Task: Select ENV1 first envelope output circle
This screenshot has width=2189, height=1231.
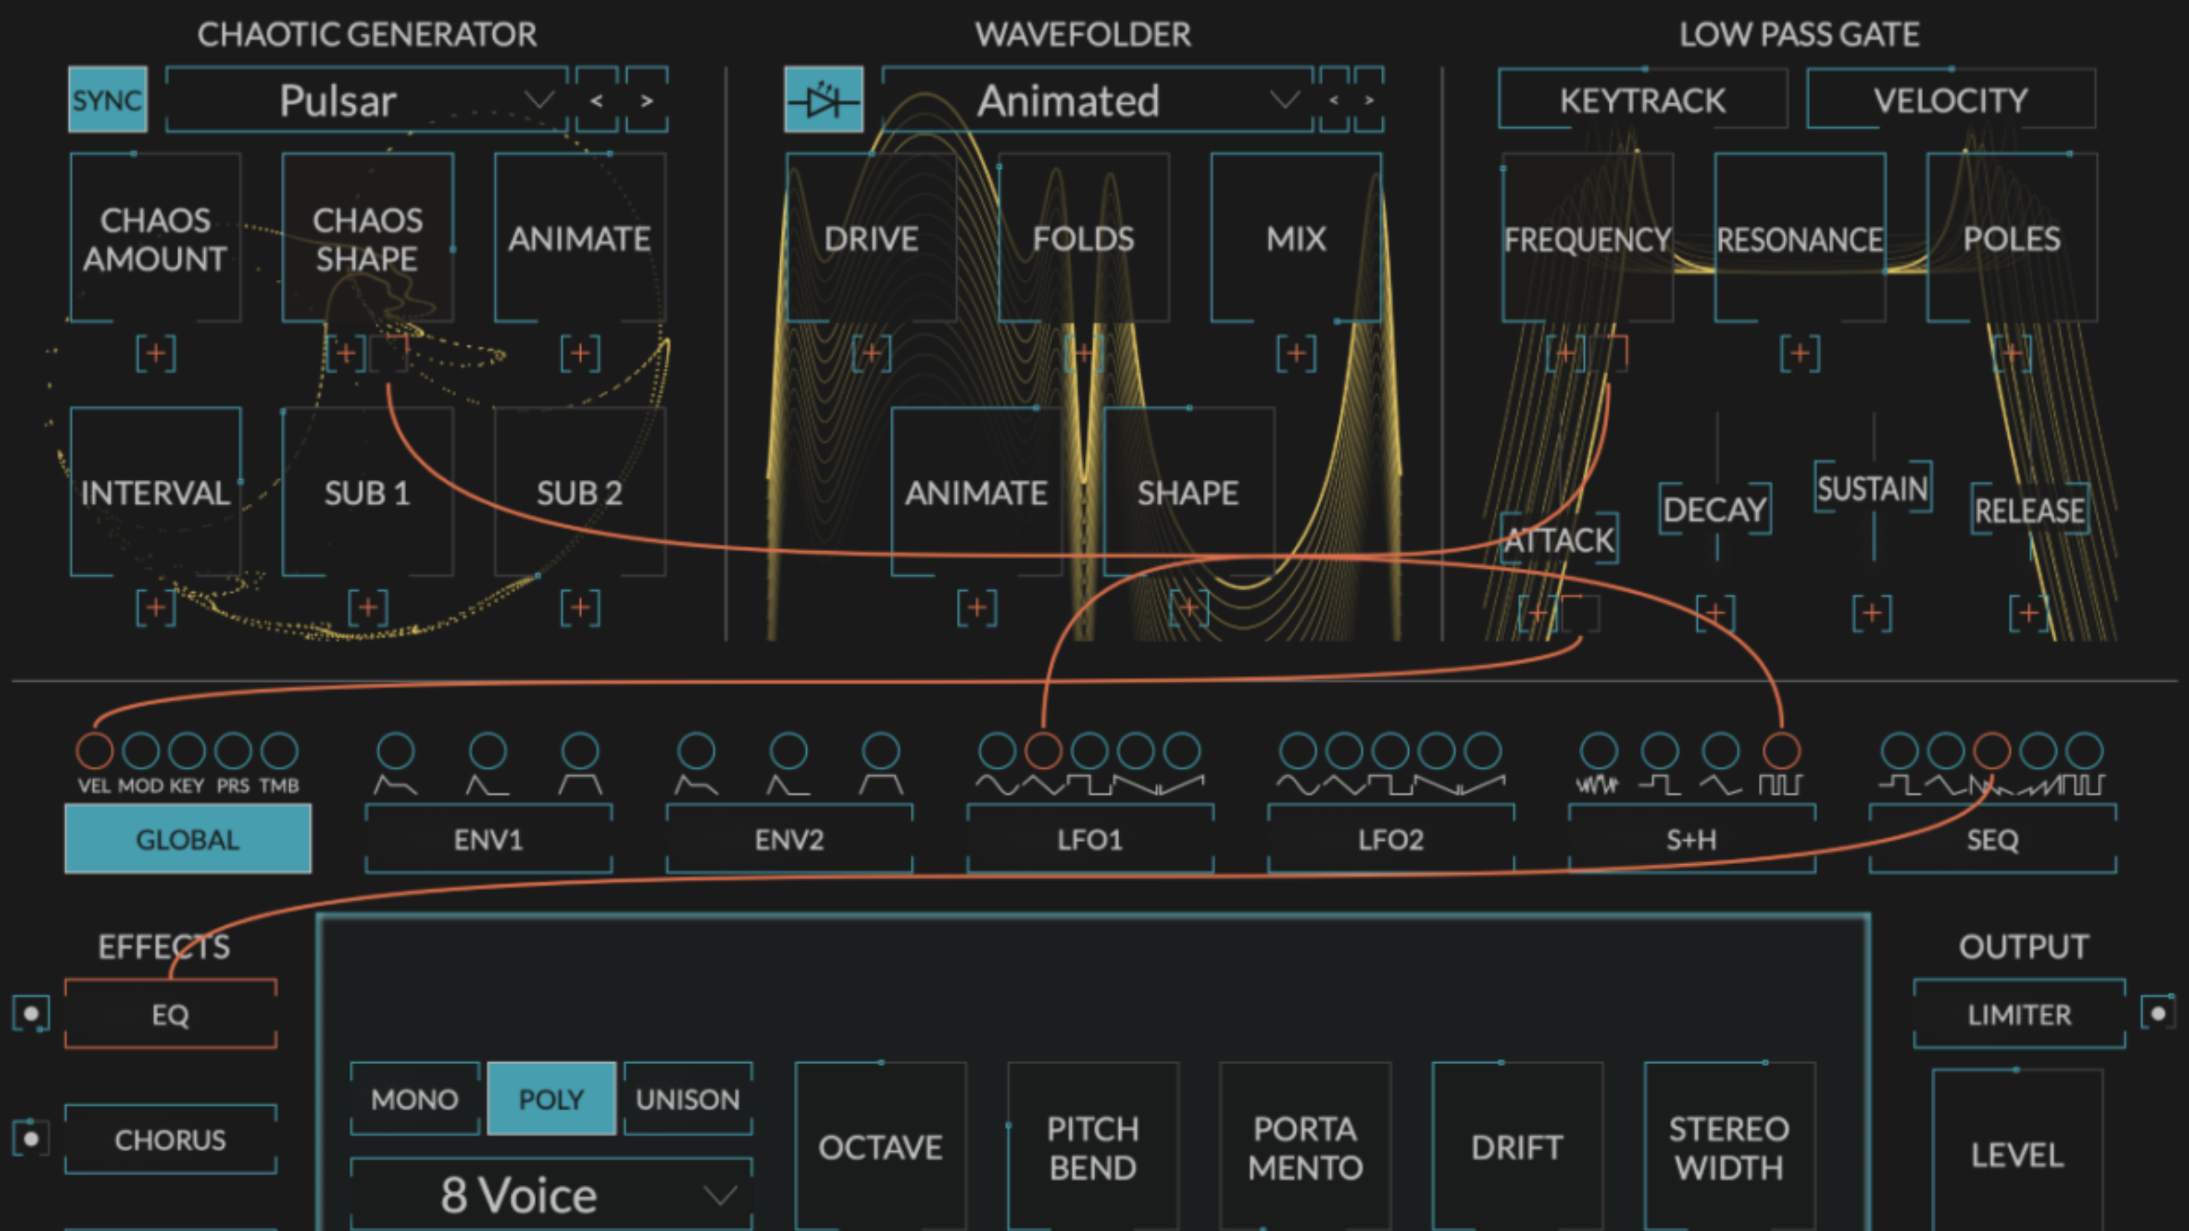Action: (396, 750)
